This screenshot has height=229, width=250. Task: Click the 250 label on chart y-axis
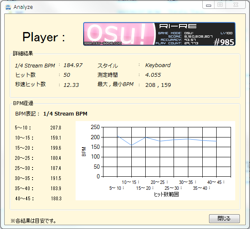click(x=95, y=127)
